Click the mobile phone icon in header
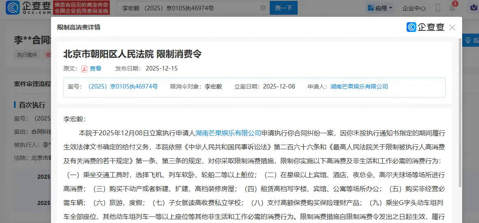 (x=438, y=8)
